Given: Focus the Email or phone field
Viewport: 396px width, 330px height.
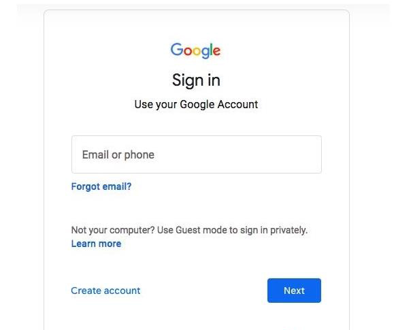Looking at the screenshot, I should (x=197, y=154).
